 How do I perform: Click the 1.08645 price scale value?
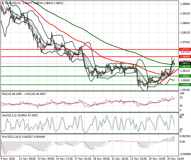pos(185,23)
